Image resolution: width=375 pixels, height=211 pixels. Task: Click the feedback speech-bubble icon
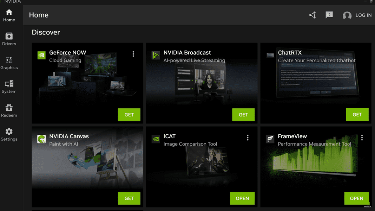click(x=329, y=15)
